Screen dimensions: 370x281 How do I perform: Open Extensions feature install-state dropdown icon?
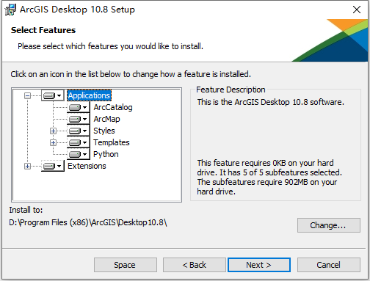pyautogui.click(x=53, y=166)
